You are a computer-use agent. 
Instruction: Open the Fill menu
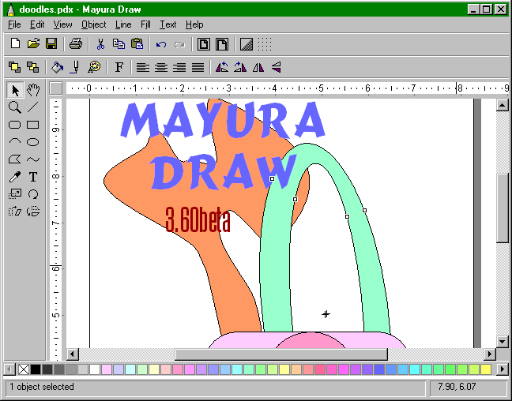pyautogui.click(x=145, y=24)
